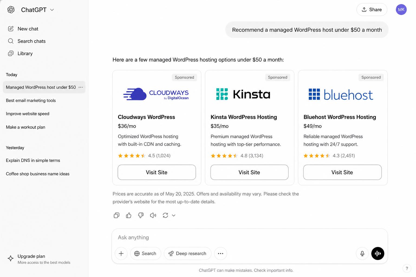Open the help question mark button
Image resolution: width=416 pixels, height=277 pixels.
[407, 269]
